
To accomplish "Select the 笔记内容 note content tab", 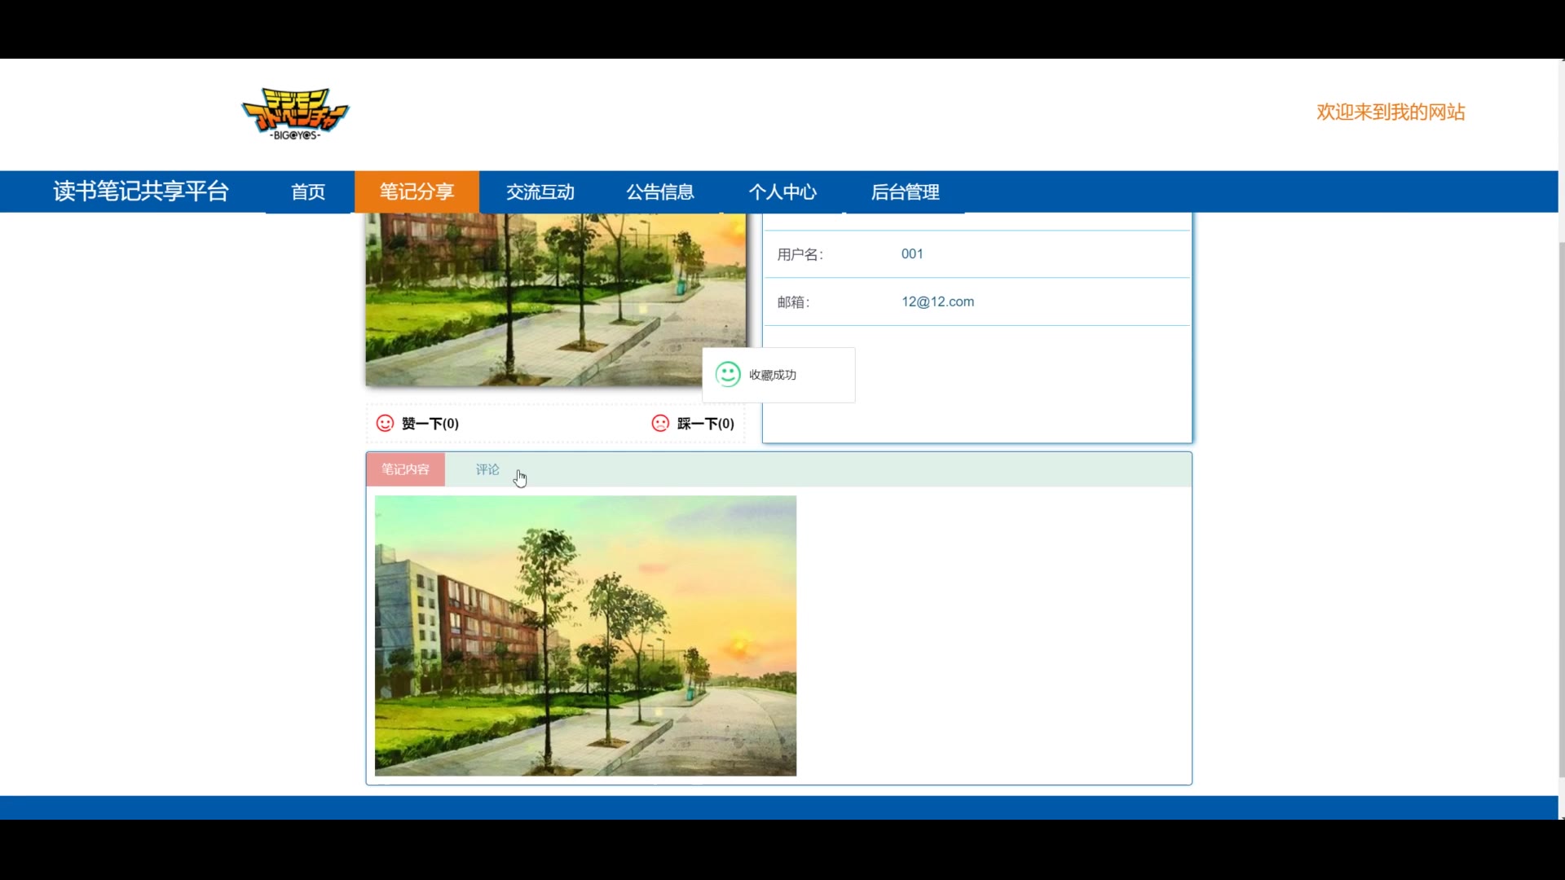I will (405, 469).
